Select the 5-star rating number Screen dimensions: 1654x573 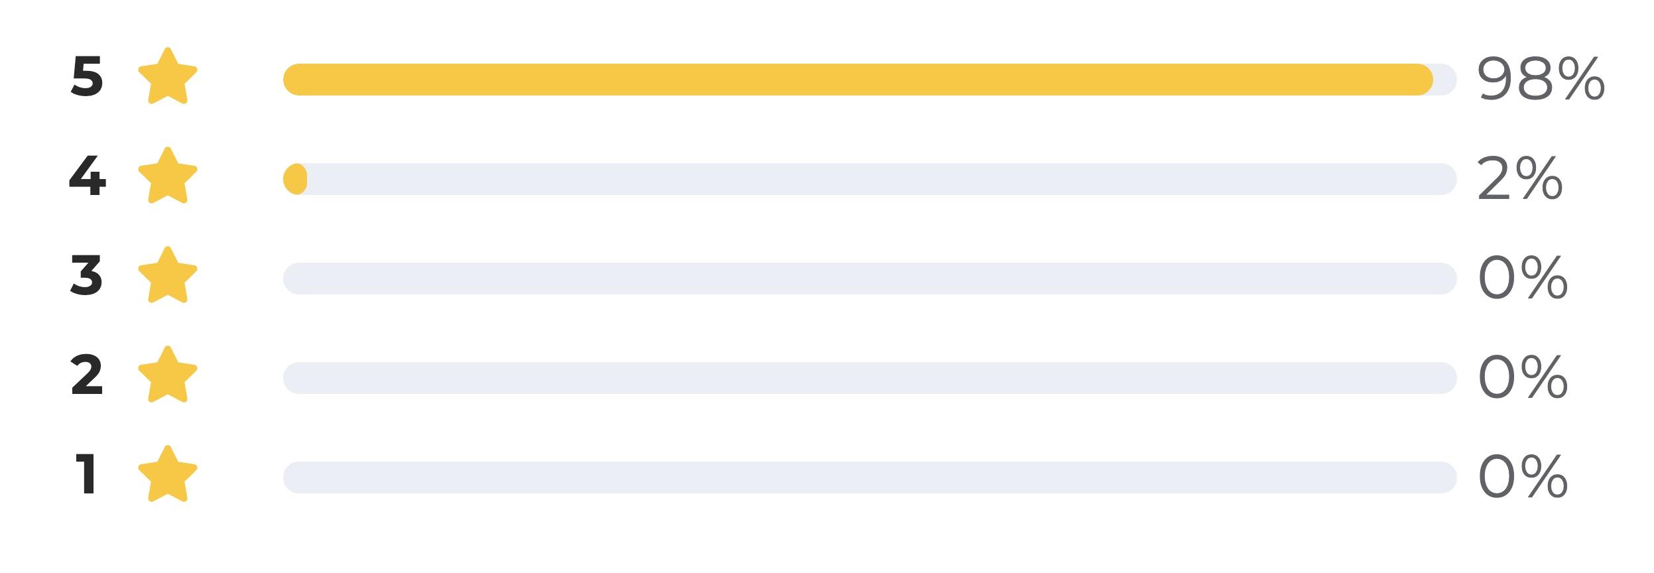[87, 76]
